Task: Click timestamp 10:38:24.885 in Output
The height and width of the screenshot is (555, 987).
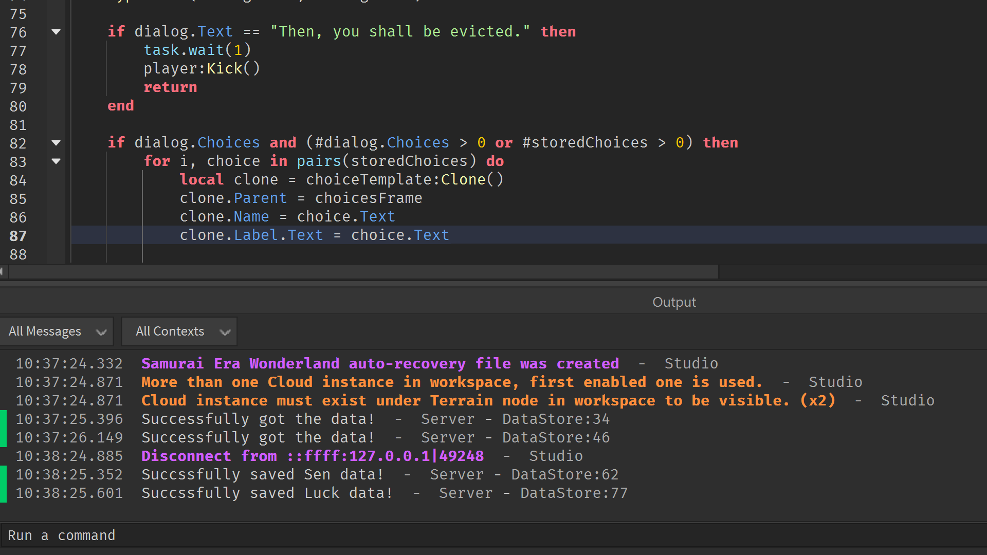Action: 69,455
